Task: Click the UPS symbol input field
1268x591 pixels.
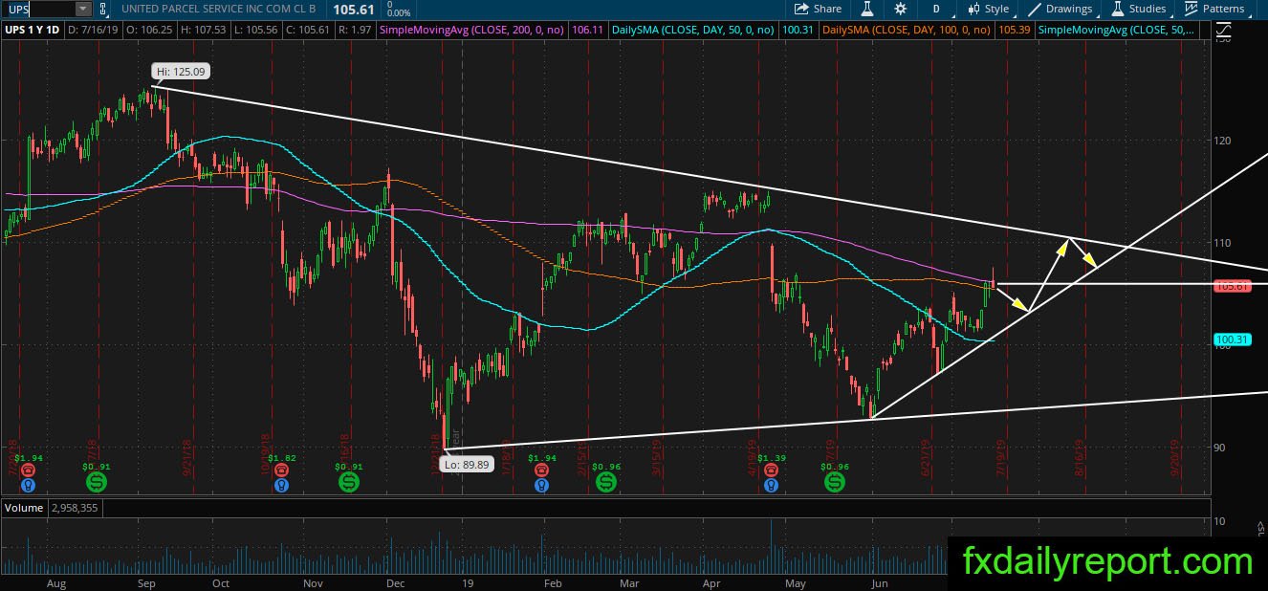Action: pyautogui.click(x=38, y=9)
